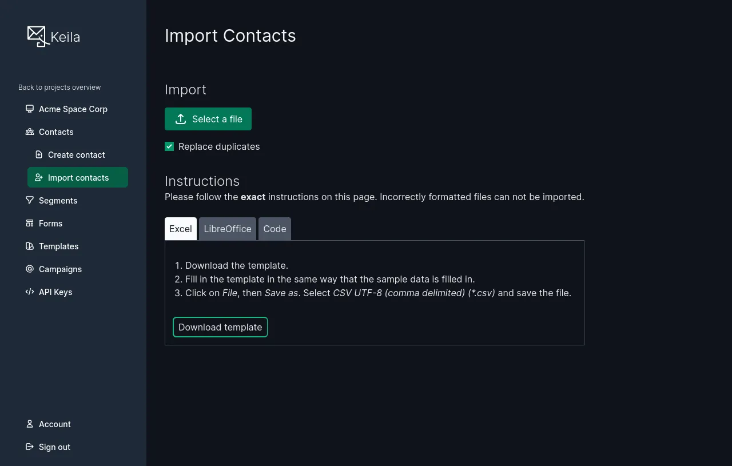The image size is (732, 466).
Task: Switch to the LibreOffice tab
Action: (x=227, y=228)
